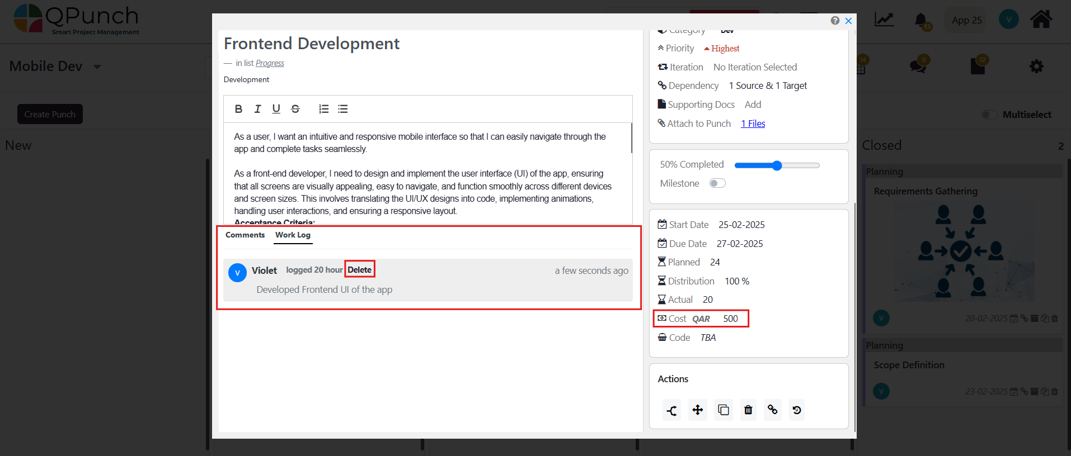Click the dependency link icon on Scope Definition
Screen dimensions: 1071x456
coord(1024,392)
